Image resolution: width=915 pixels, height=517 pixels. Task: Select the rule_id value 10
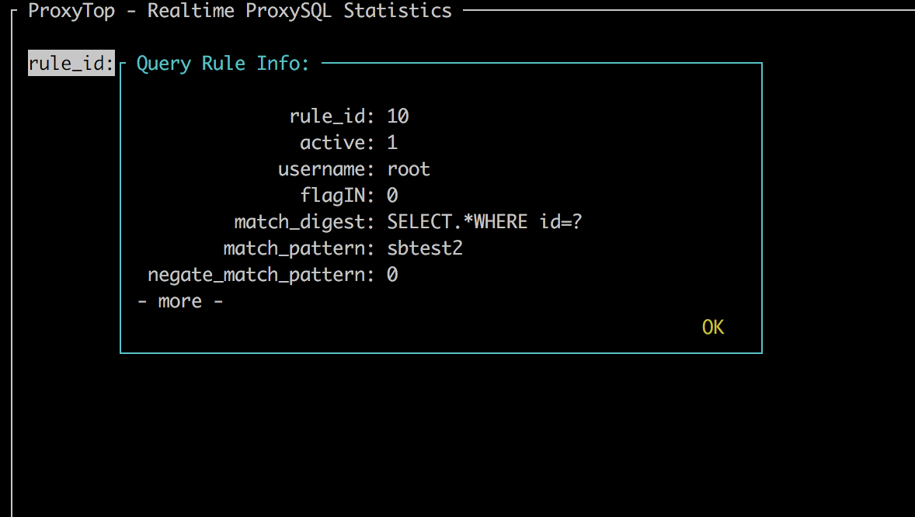(398, 116)
